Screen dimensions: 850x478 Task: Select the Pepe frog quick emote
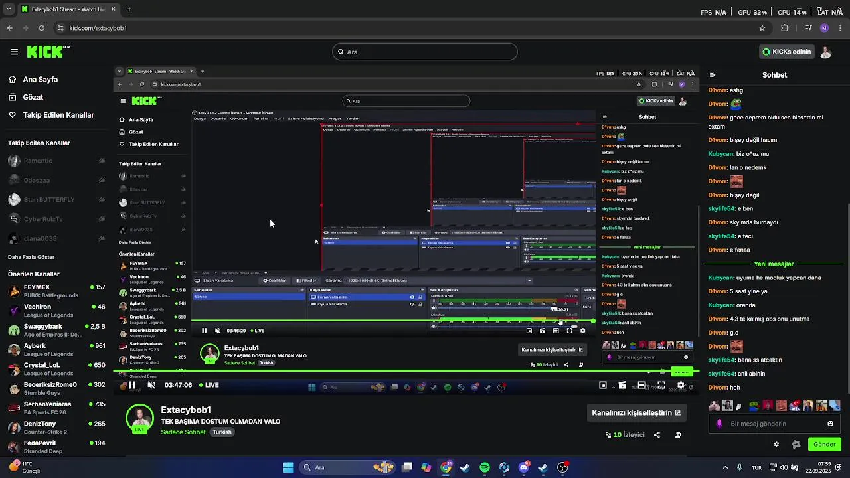click(x=754, y=406)
